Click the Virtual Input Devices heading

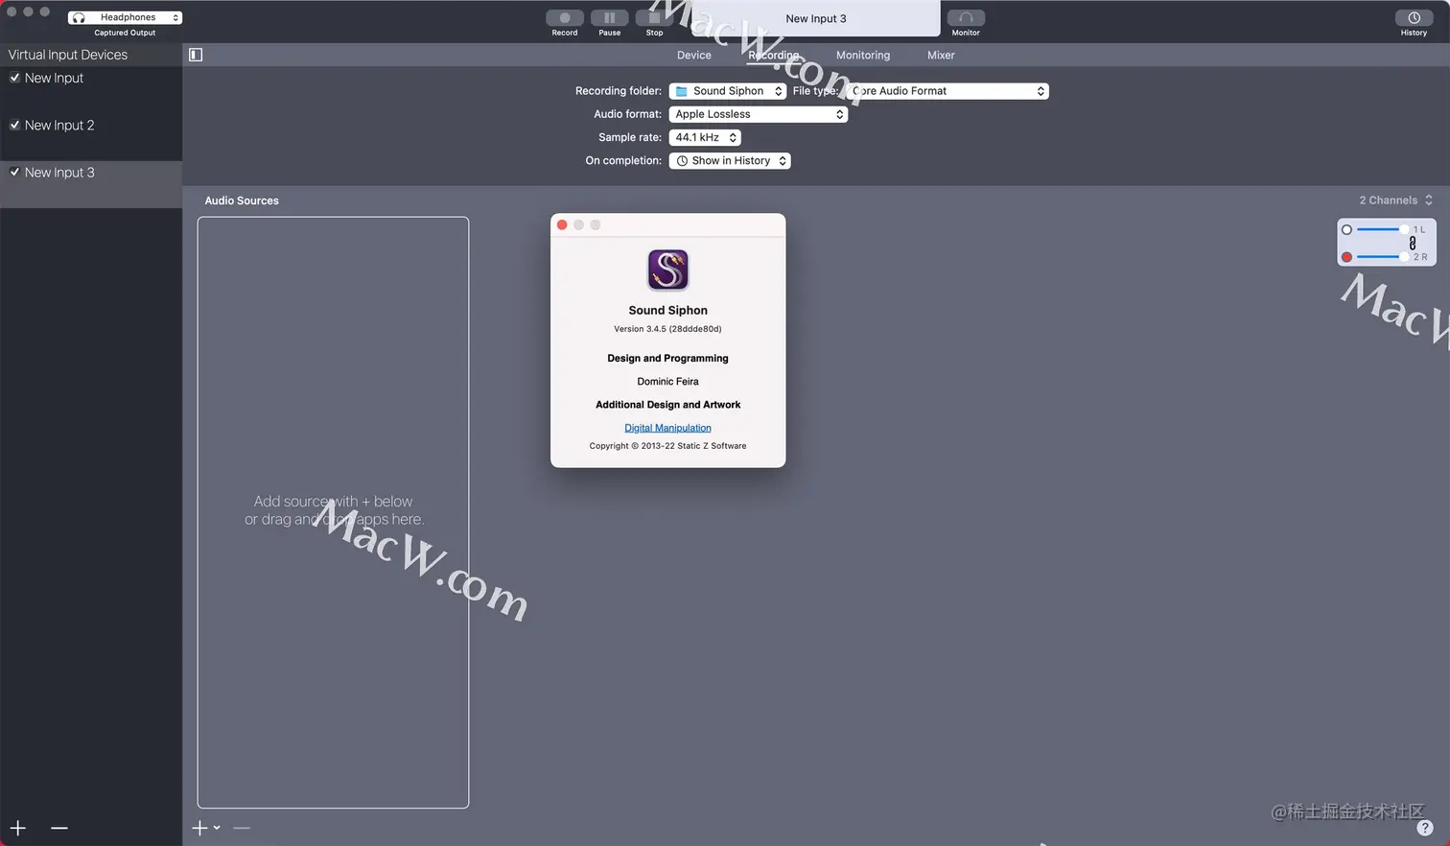point(68,55)
